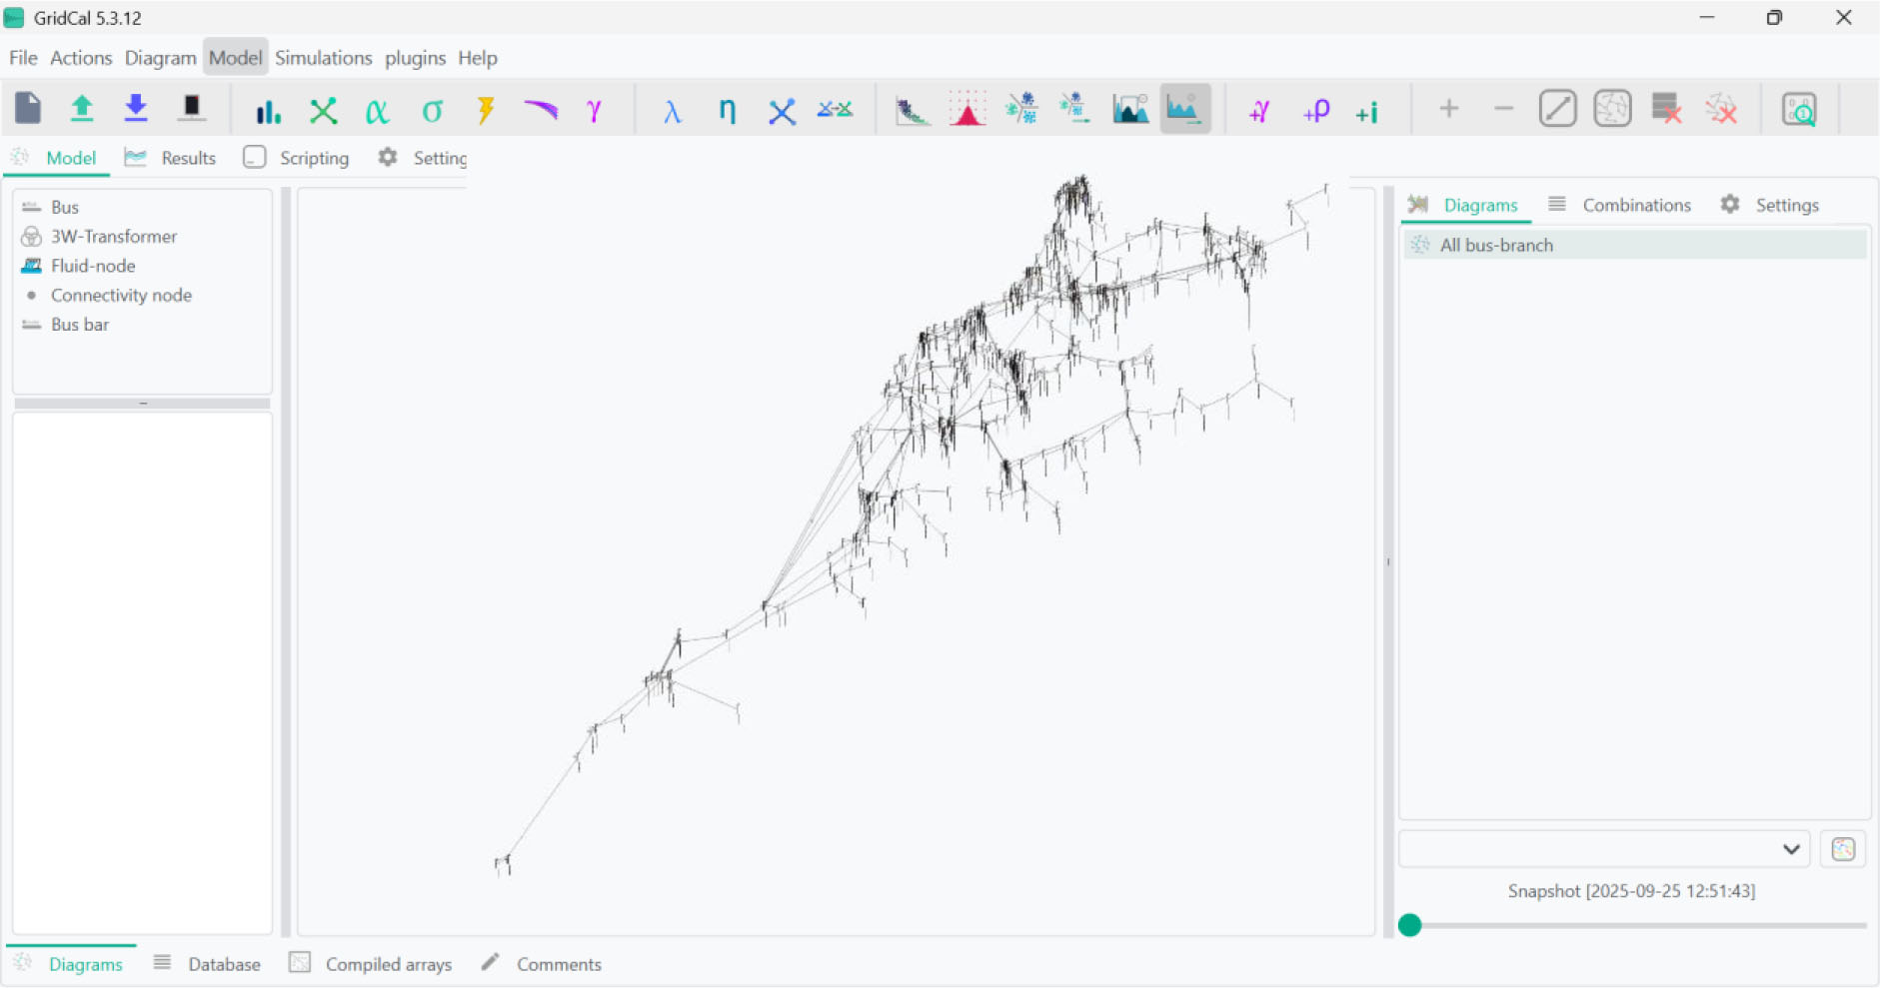Image resolution: width=1880 pixels, height=988 pixels.
Task: Click the gray new file document icon
Action: pos(28,108)
